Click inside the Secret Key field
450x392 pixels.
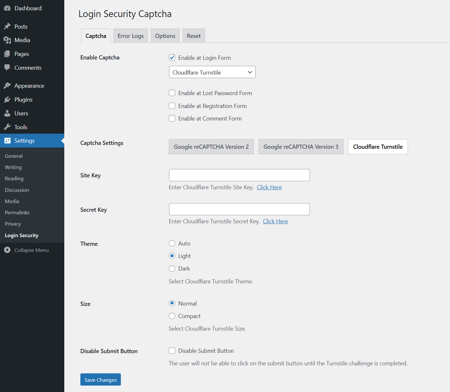pyautogui.click(x=239, y=209)
